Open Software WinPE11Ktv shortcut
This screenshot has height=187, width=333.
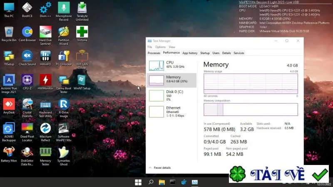(x=64, y=132)
